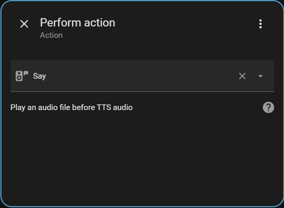Tap the TTS speaker glyph in action field
284x208 pixels.
(22, 76)
